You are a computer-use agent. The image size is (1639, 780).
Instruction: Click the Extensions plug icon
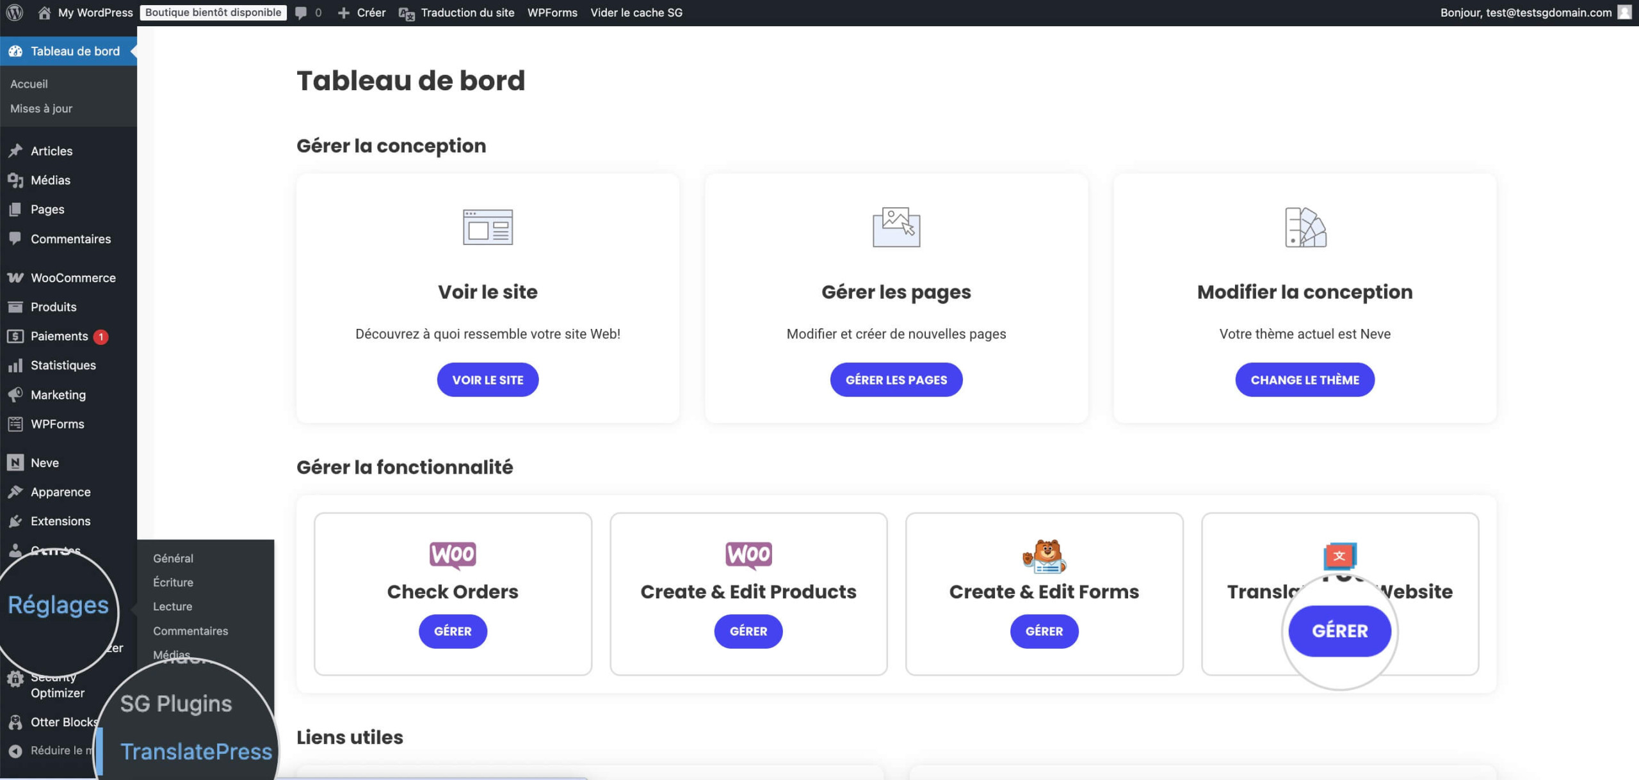pos(15,521)
